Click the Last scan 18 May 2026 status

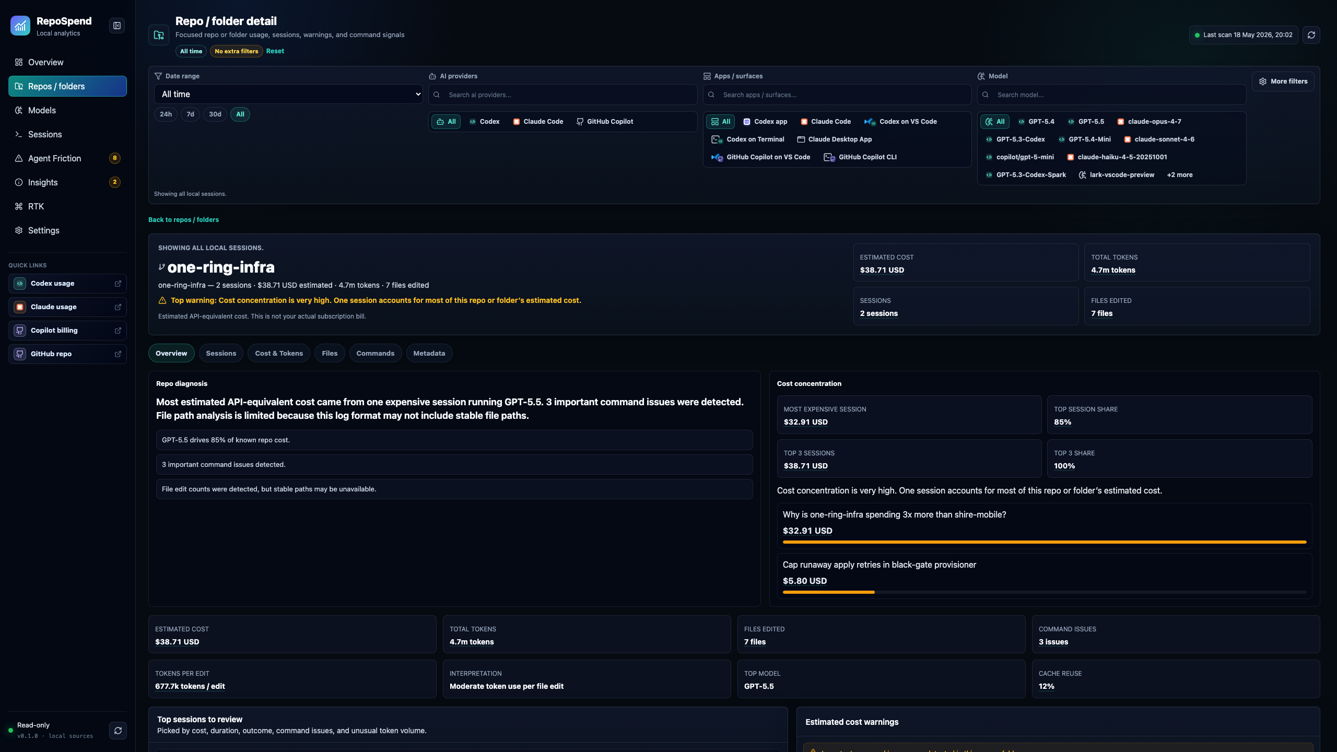[x=1244, y=35]
